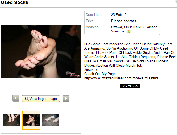The image size is (177, 135).
Task: Click the Date Listed row label
Action: point(95,15)
